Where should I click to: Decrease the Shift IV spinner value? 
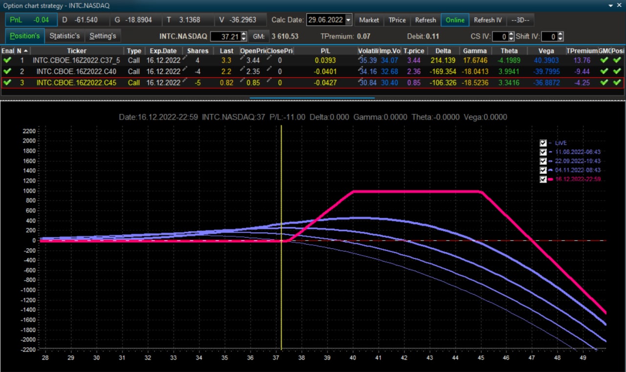(x=560, y=39)
